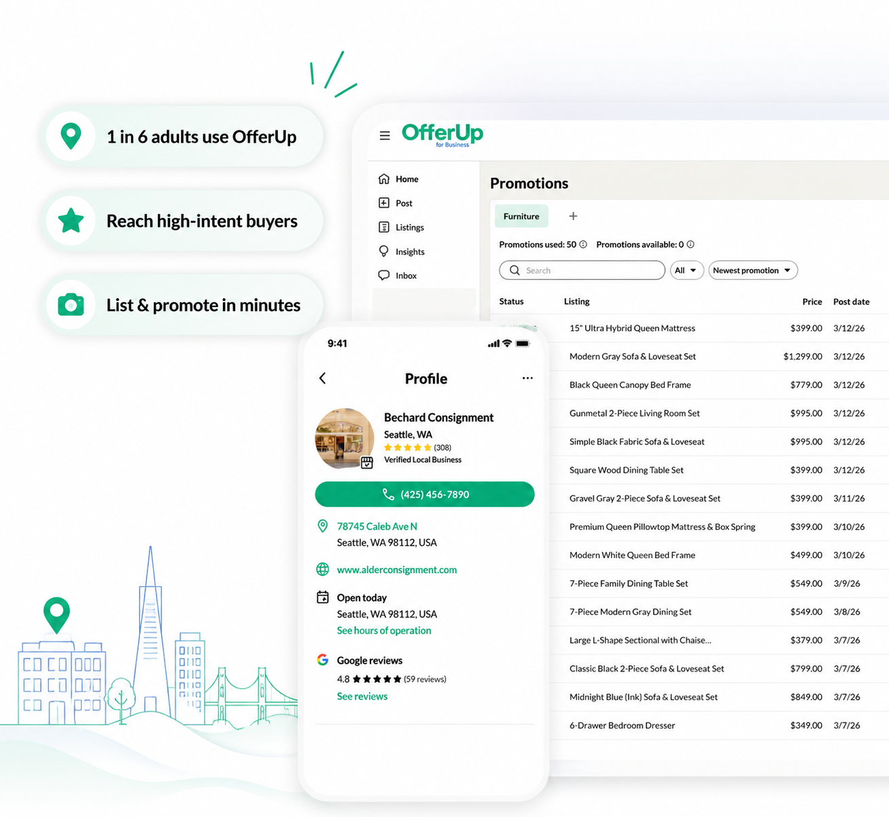Add a new tab with the plus icon
889x817 pixels.
click(573, 216)
